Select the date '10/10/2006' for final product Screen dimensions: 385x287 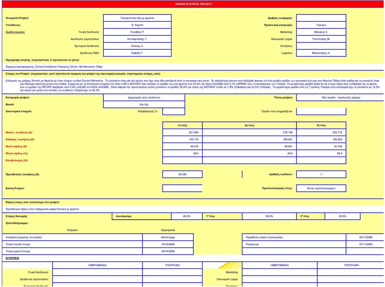(x=168, y=244)
